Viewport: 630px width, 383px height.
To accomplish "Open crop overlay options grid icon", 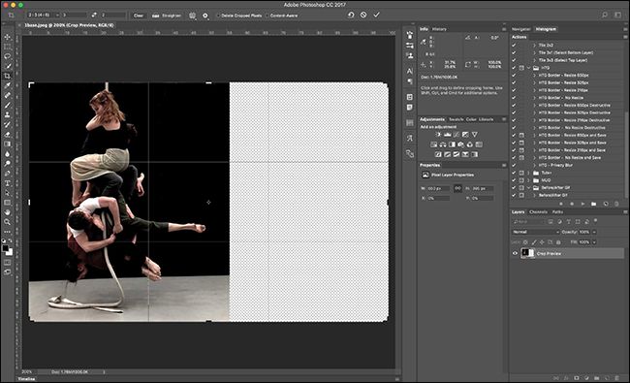I will [x=193, y=16].
